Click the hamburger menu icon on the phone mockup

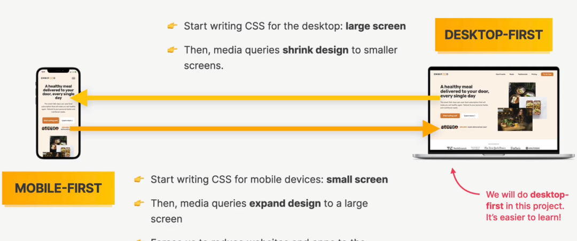(73, 79)
